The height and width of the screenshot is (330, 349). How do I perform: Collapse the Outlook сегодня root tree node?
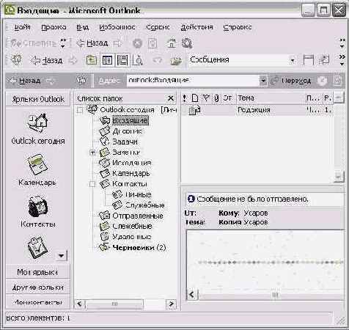tap(80, 110)
